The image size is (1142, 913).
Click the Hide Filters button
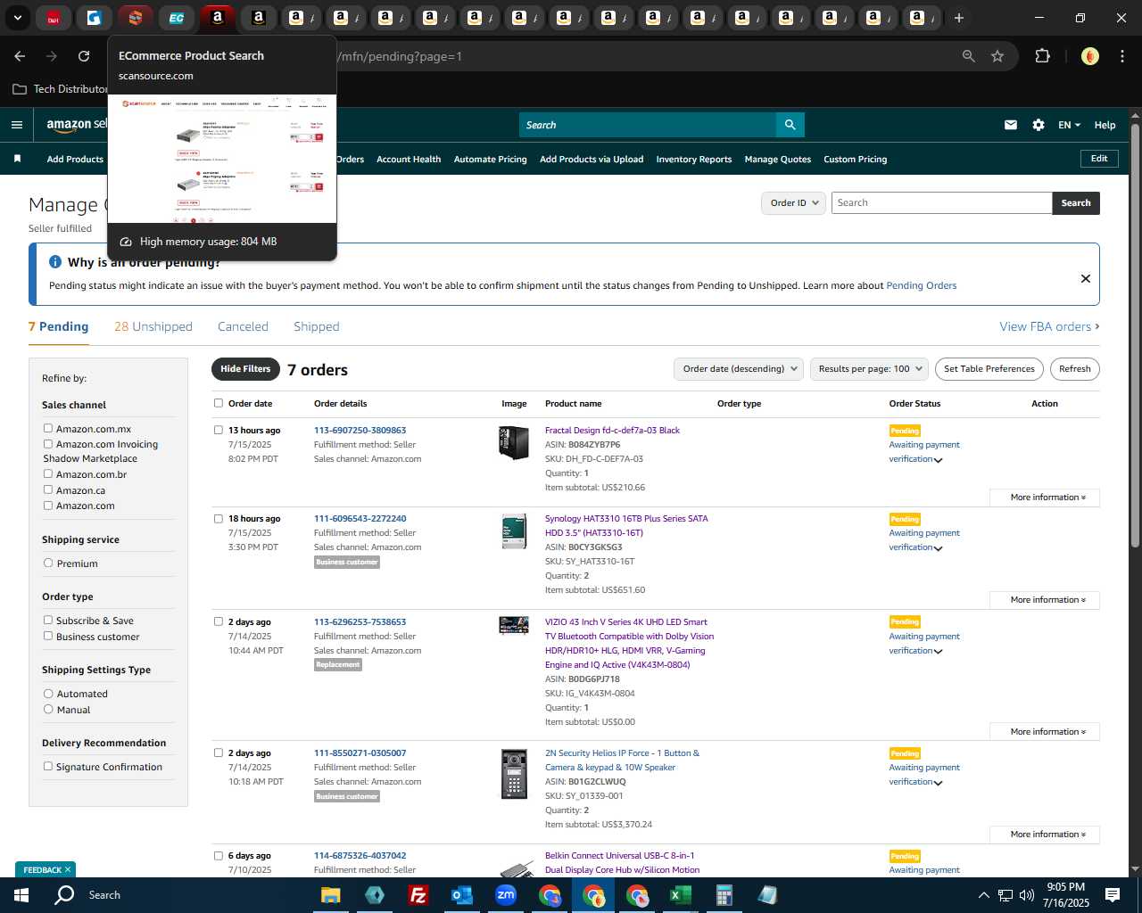(245, 369)
